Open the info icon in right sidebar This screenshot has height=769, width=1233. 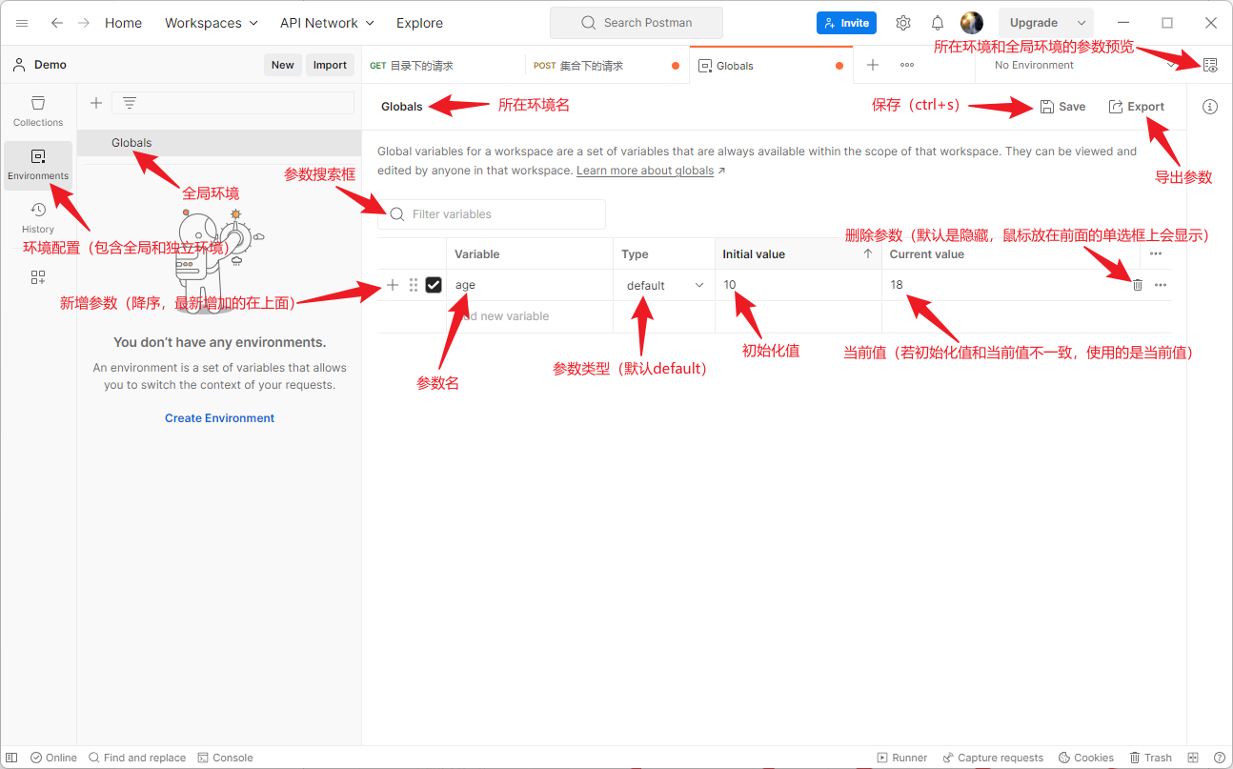[1210, 107]
